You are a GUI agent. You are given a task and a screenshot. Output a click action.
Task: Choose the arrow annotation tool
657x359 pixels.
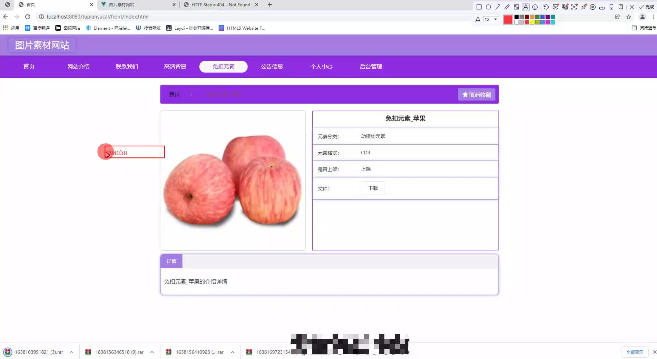pyautogui.click(x=498, y=7)
